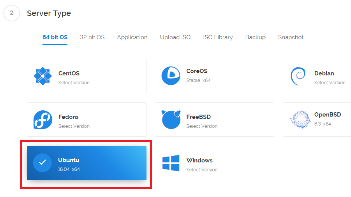Click the CoreOS logo icon
The height and width of the screenshot is (197, 351).
(x=171, y=76)
